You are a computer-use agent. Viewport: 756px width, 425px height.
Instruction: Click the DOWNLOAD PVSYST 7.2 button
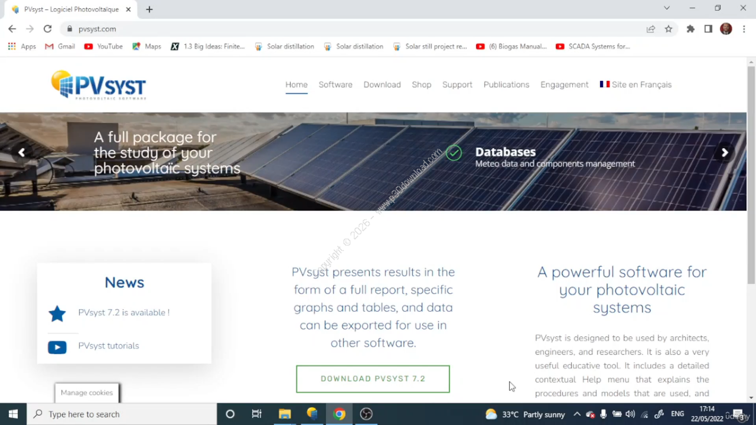(373, 379)
